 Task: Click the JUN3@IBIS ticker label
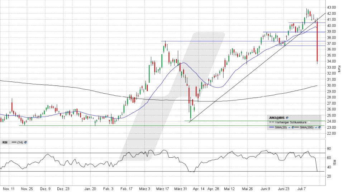tap(277, 118)
